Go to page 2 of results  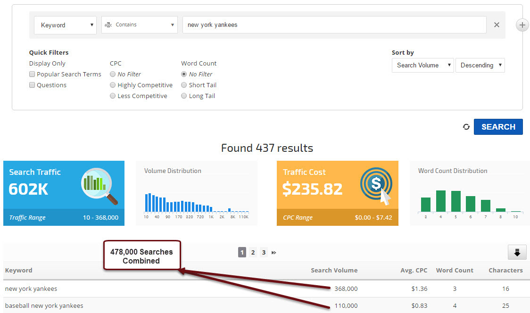(x=253, y=253)
